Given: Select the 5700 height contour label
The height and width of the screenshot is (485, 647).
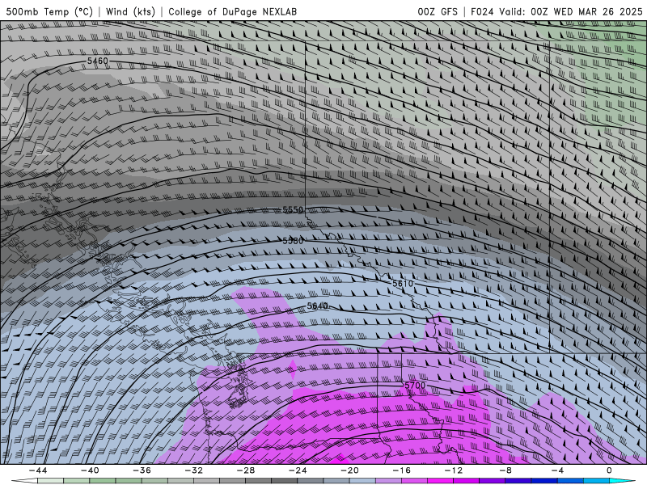Looking at the screenshot, I should coord(415,386).
